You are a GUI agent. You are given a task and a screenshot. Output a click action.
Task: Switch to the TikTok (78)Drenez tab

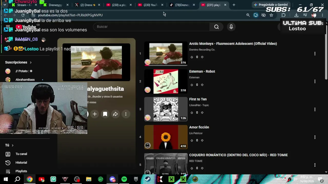(x=181, y=5)
